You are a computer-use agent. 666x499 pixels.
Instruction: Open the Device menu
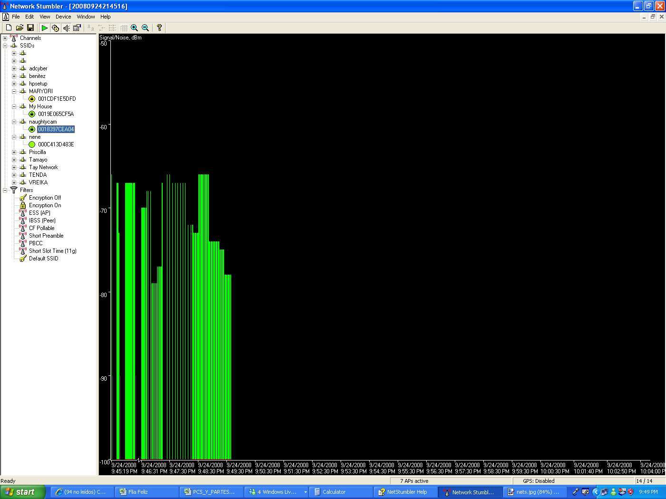click(63, 17)
